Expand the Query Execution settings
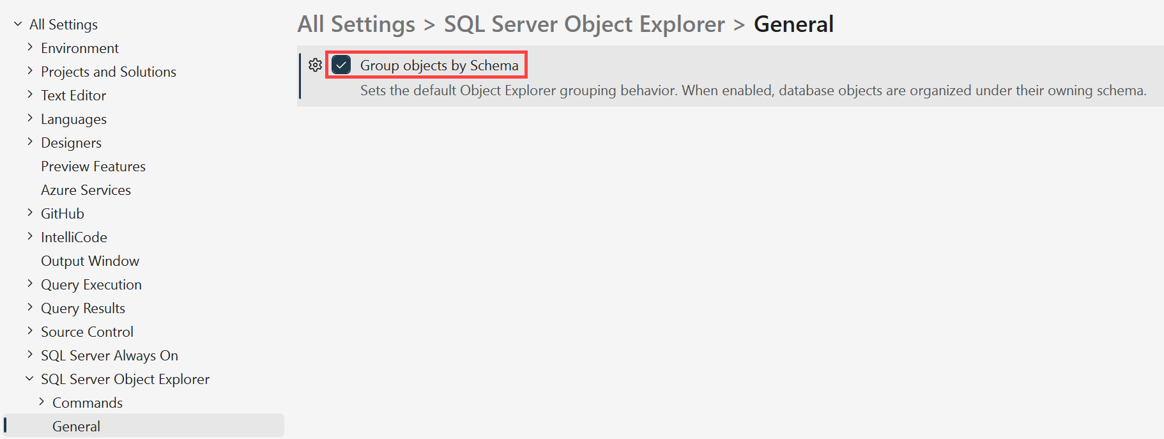Viewport: 1164px width, 439px height. coord(30,284)
